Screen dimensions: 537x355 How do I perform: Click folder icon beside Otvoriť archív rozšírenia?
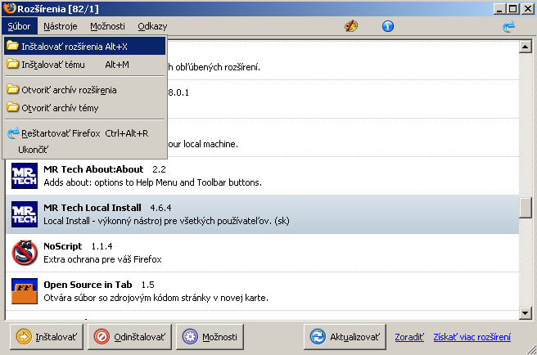[x=12, y=89]
